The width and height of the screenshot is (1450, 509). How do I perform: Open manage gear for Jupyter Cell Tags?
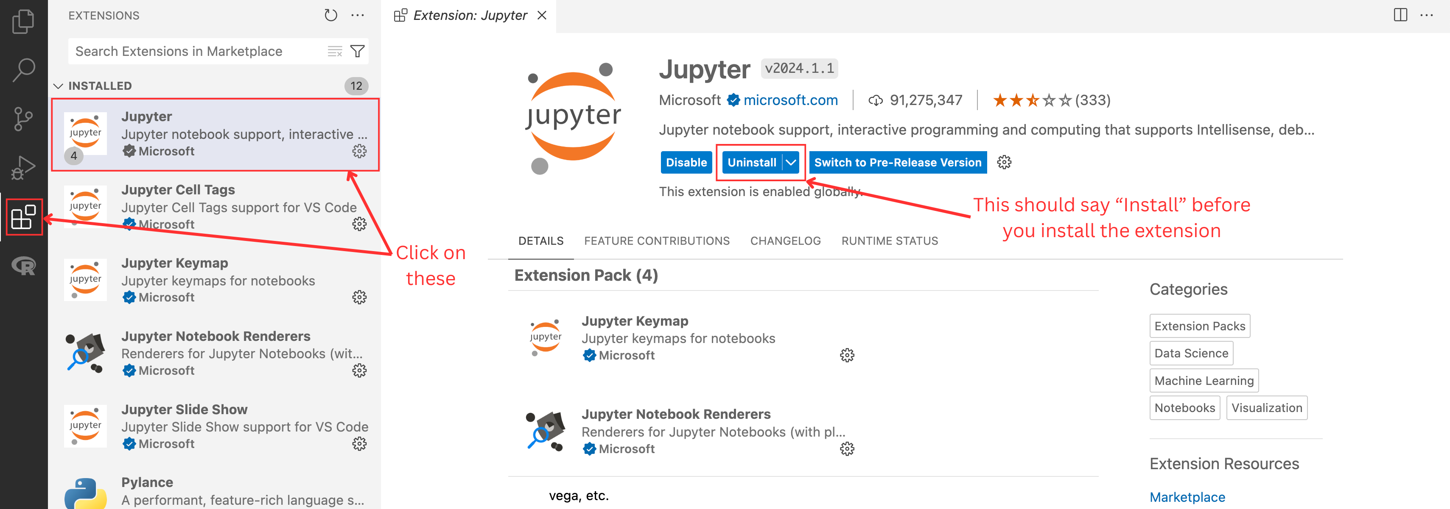pyautogui.click(x=359, y=224)
